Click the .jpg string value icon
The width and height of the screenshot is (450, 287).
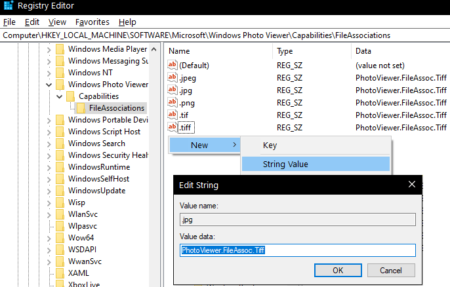173,90
